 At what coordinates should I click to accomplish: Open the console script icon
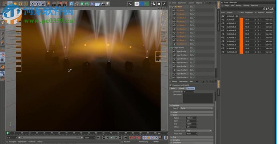click(x=130, y=4)
